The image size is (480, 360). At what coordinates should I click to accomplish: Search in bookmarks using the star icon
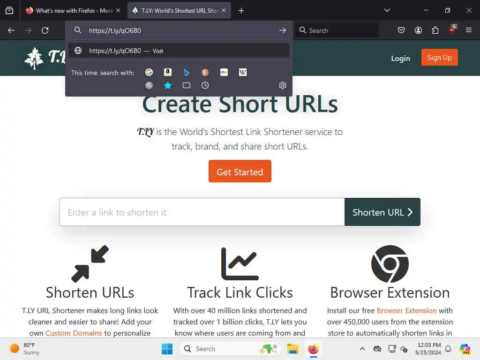tap(167, 85)
